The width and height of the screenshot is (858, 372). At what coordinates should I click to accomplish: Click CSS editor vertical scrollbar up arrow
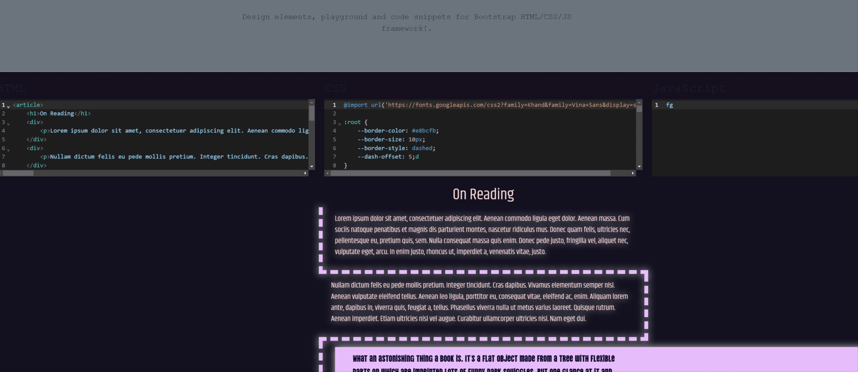640,102
